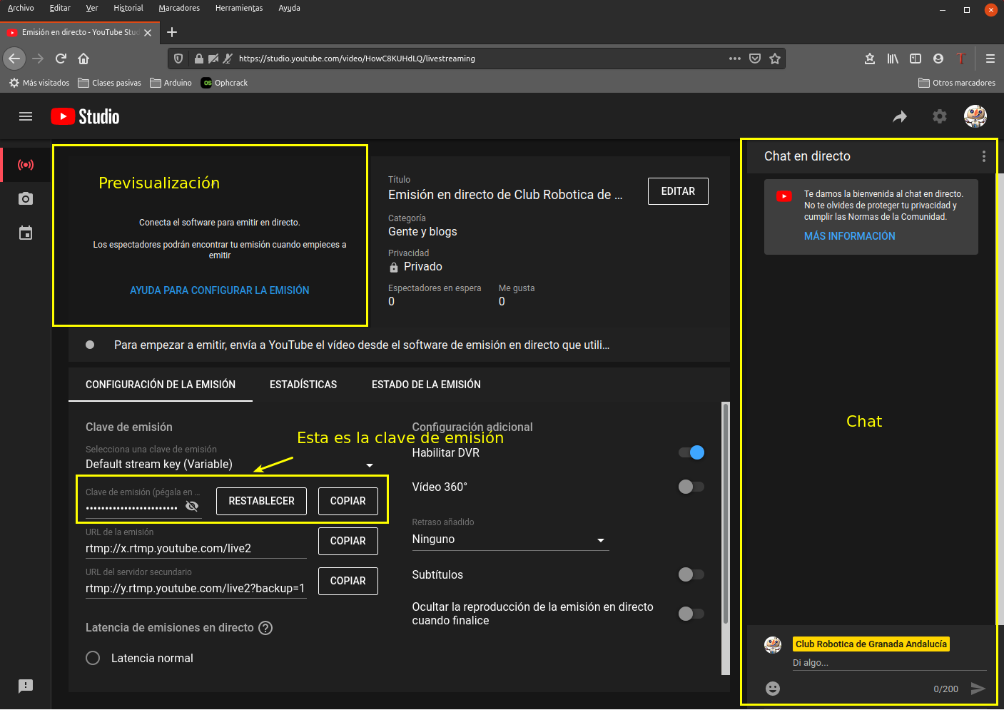Open the Firefox application menu
The height and width of the screenshot is (710, 1004).
(990, 59)
